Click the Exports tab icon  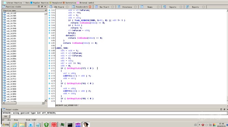tap(187, 7)
